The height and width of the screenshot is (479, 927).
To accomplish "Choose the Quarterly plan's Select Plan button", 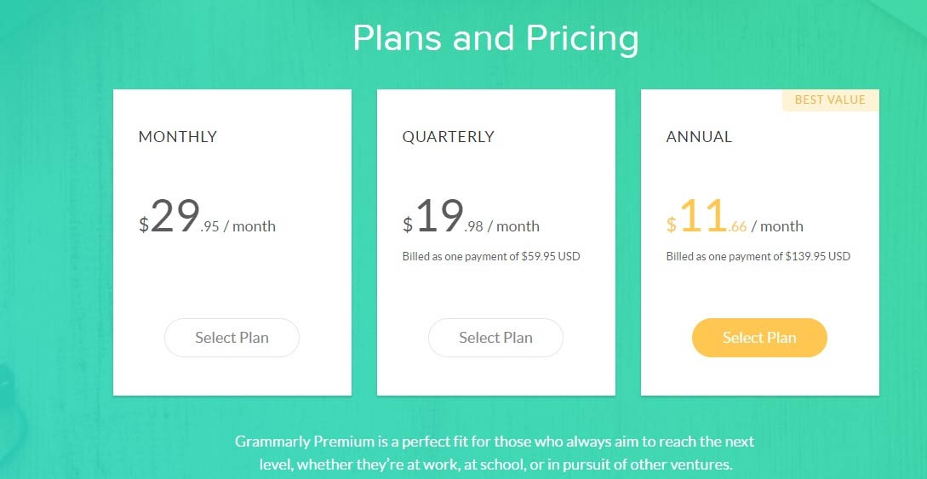I will [x=495, y=338].
